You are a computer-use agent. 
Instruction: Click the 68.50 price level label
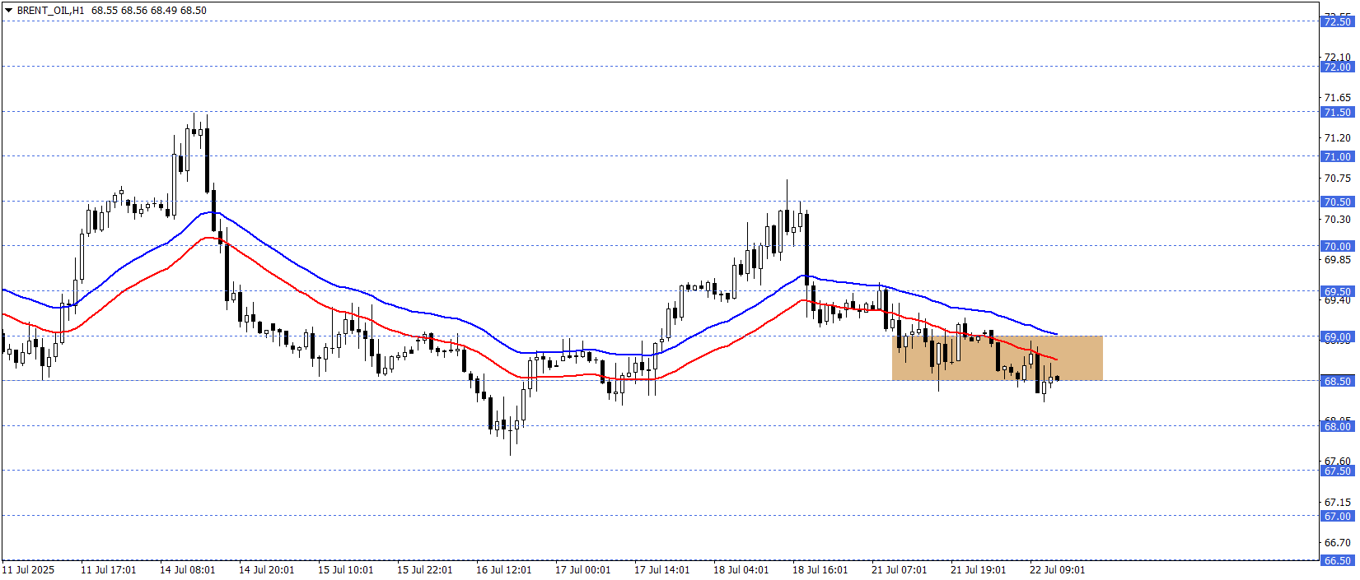(x=1337, y=382)
